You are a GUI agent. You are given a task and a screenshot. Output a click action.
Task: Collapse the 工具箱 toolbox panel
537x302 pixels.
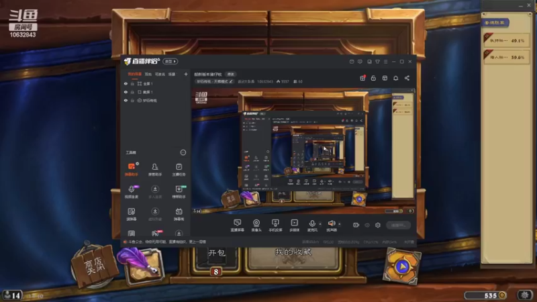point(183,152)
